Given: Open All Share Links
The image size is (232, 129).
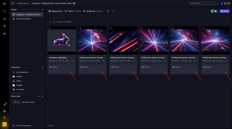Looking at the screenshot, I should (x=28, y=102).
